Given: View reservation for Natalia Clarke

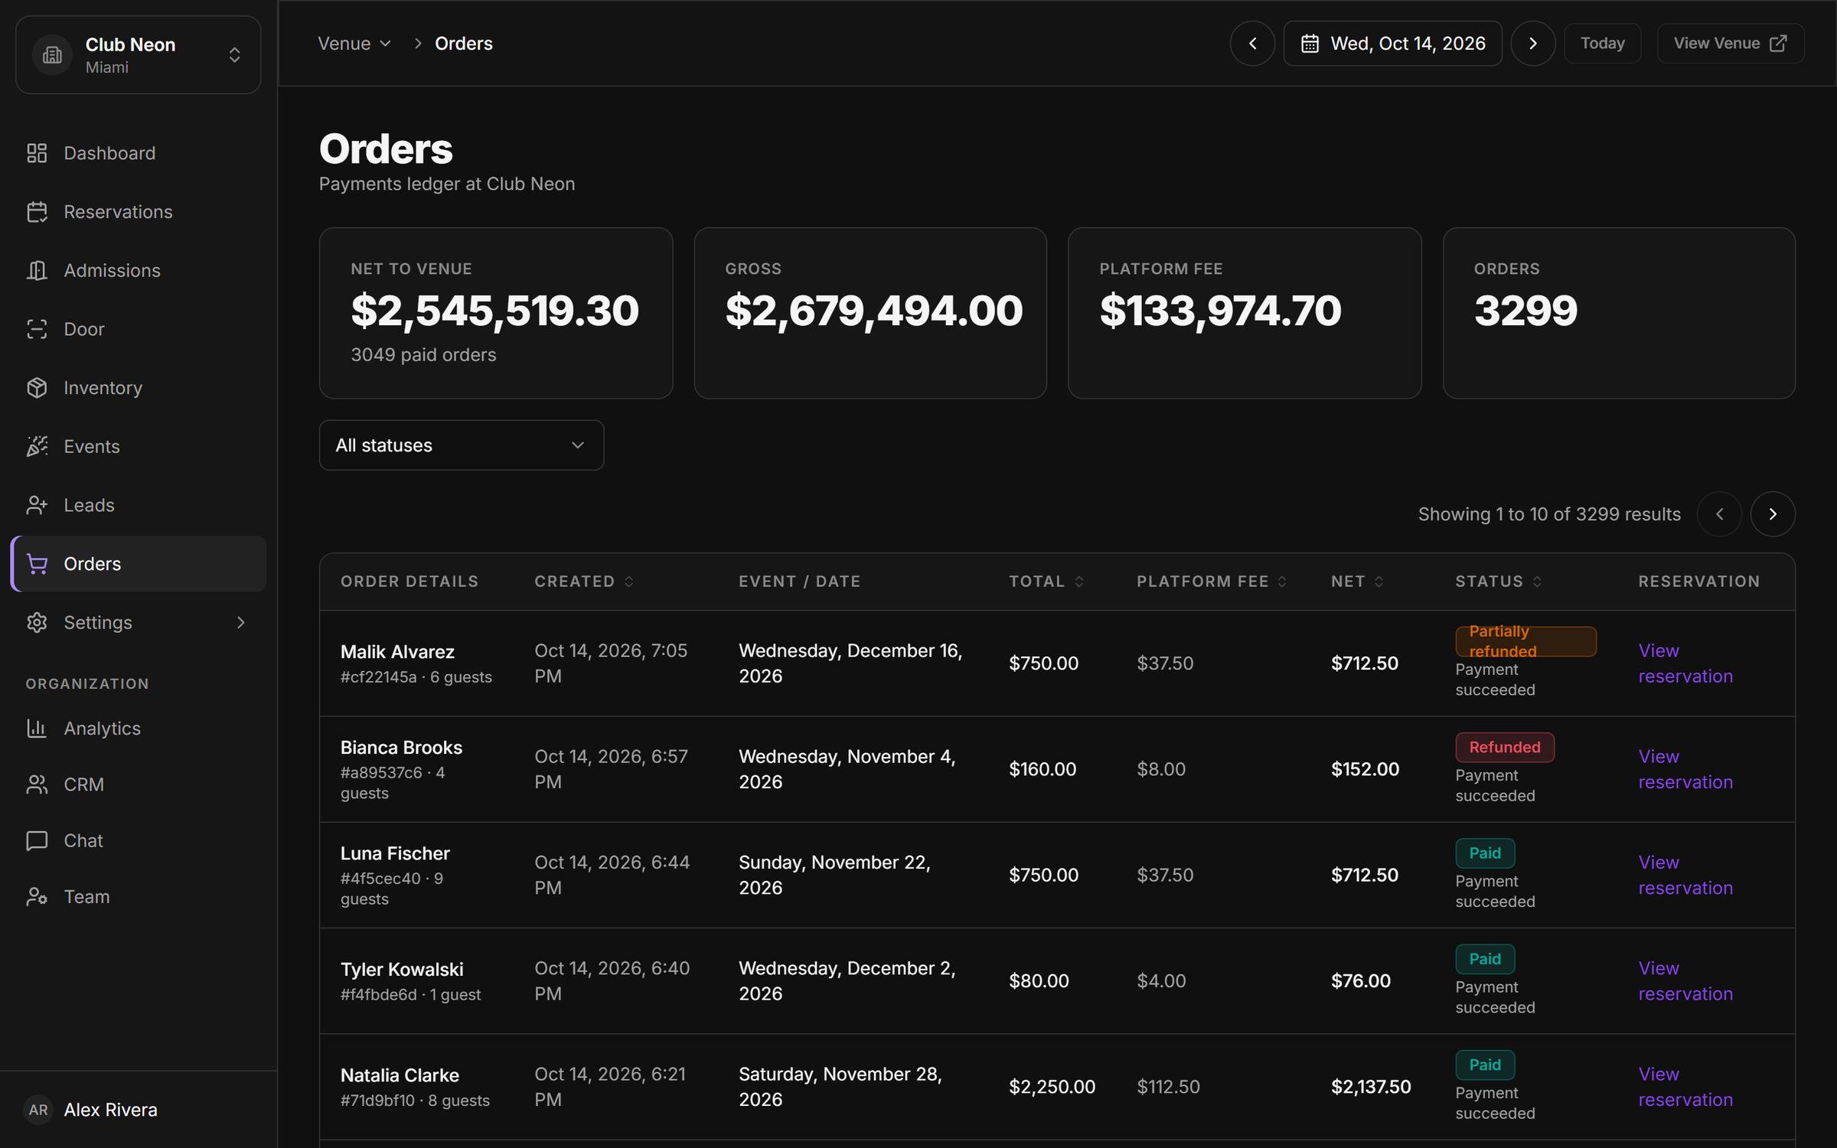Looking at the screenshot, I should (x=1685, y=1087).
